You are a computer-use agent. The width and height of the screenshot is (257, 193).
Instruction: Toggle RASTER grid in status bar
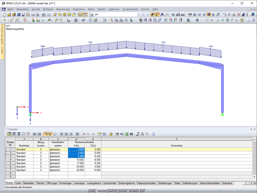coord(102,191)
